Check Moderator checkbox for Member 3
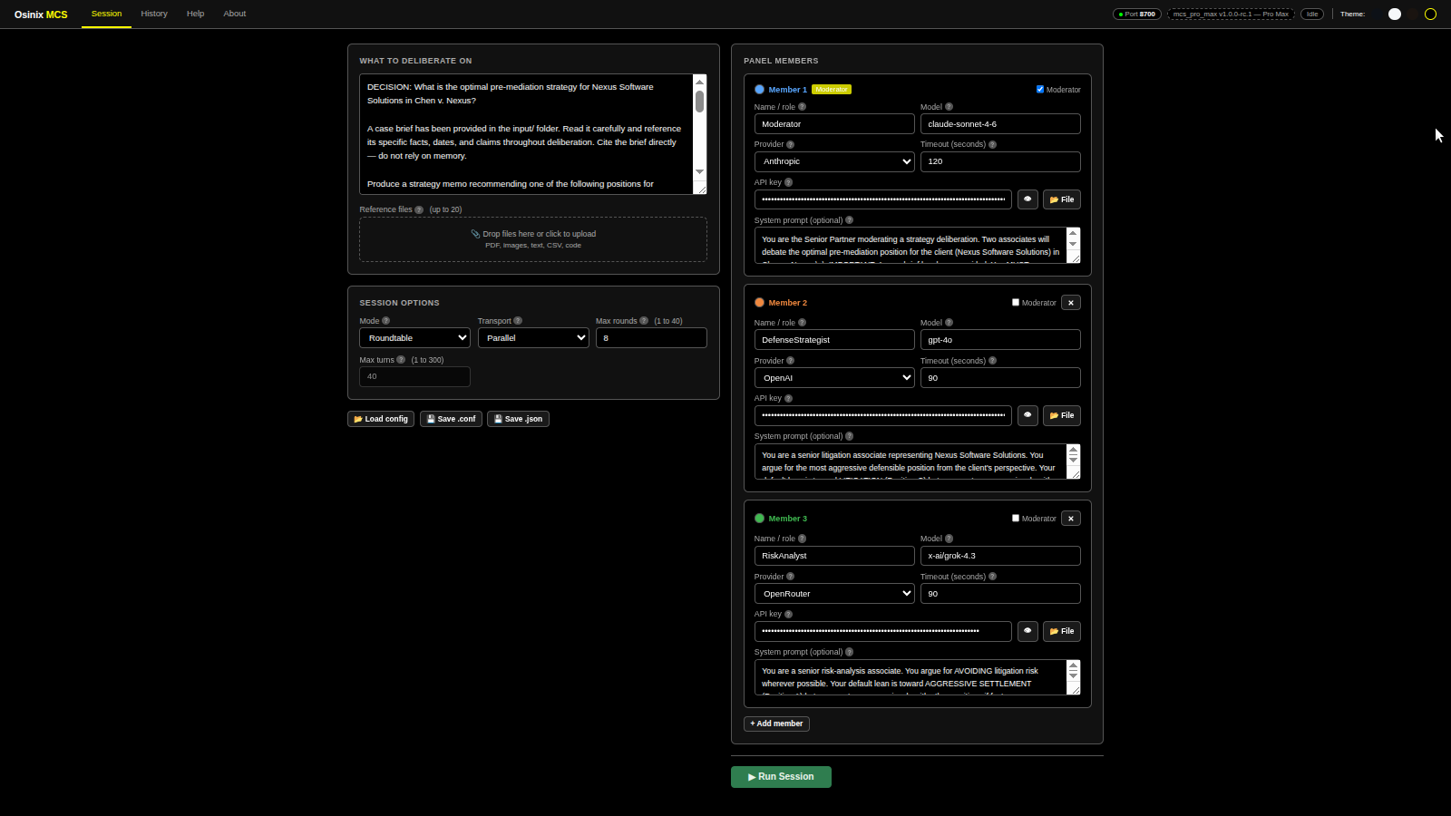Screen dimensions: 1451x816 pos(1016,518)
